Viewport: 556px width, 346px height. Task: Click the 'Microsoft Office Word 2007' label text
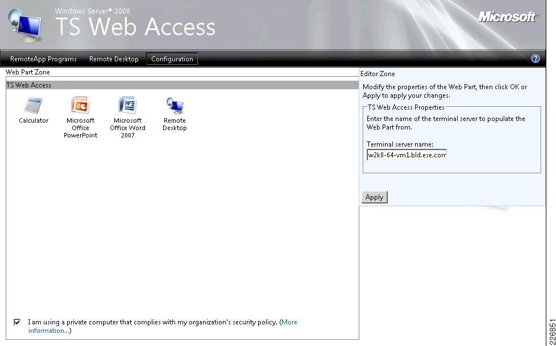point(128,128)
